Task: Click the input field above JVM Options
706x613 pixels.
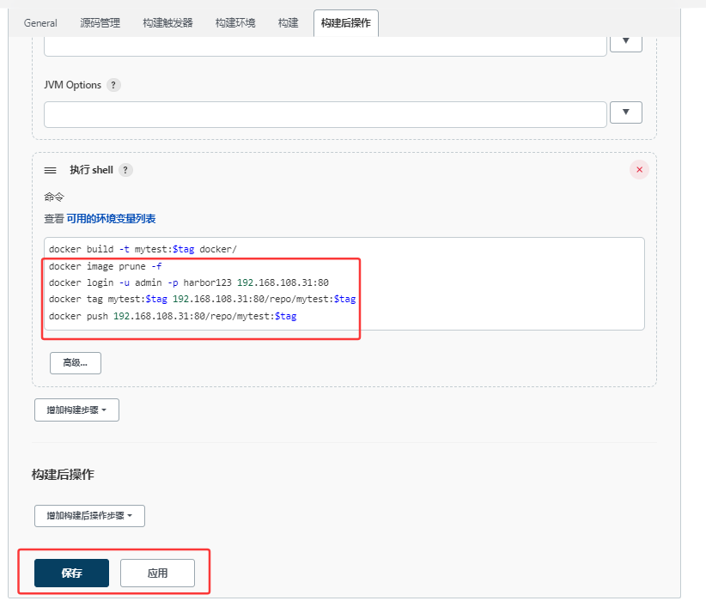Action: (x=325, y=46)
